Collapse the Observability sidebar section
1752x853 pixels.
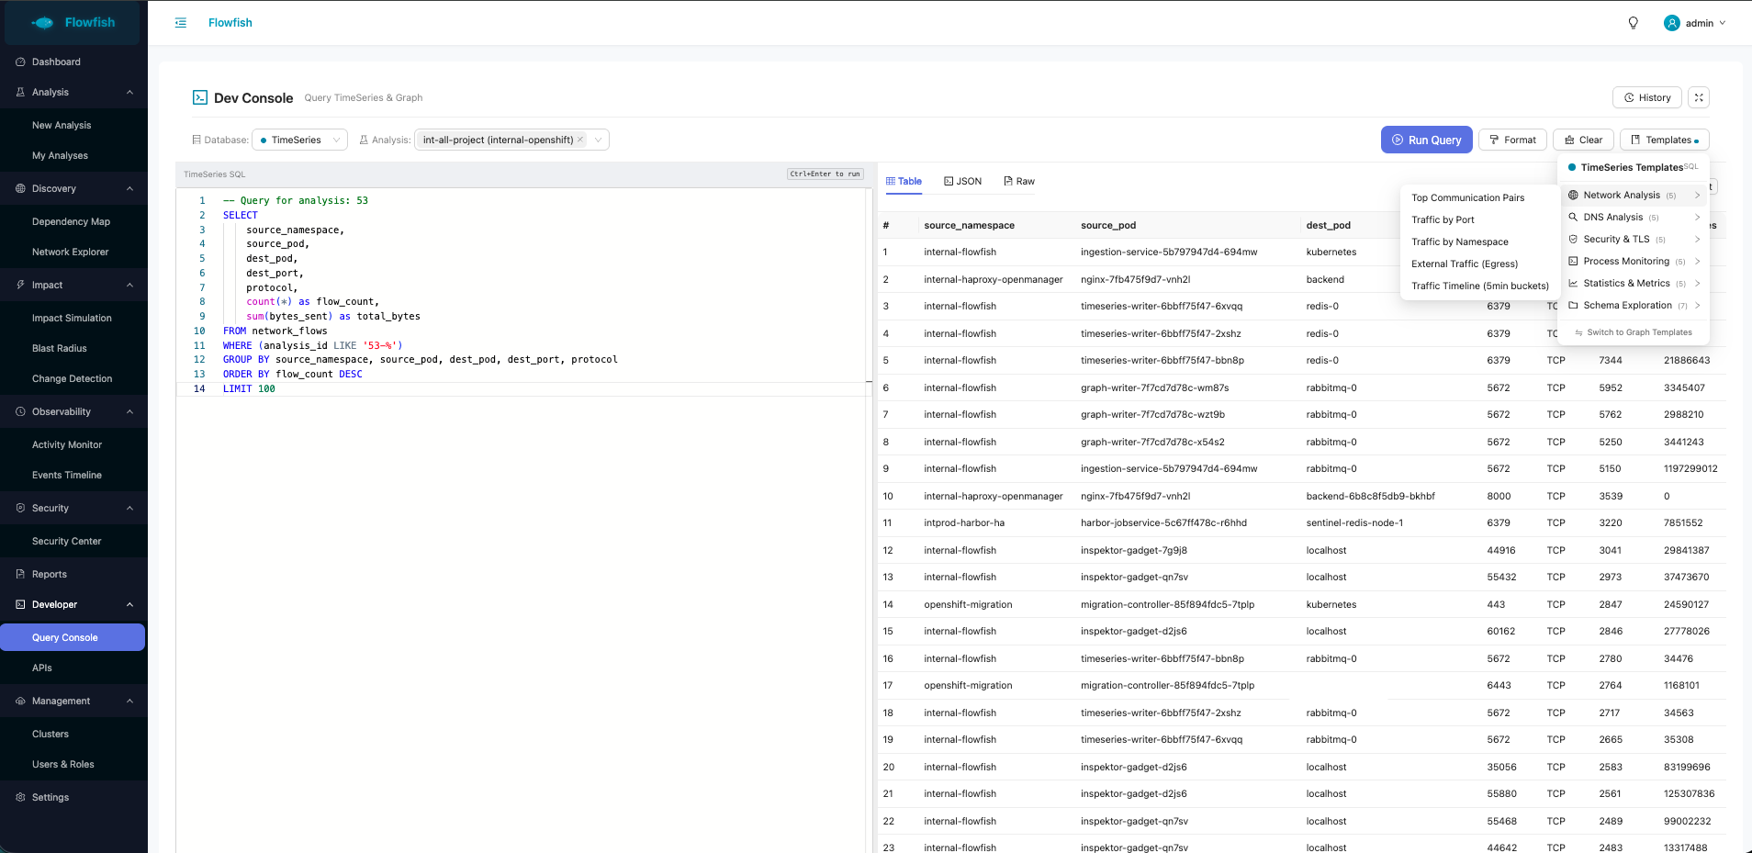(x=129, y=412)
